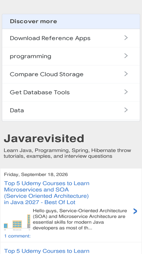View the 1 comment link
142x254 pixels.
click(x=17, y=236)
